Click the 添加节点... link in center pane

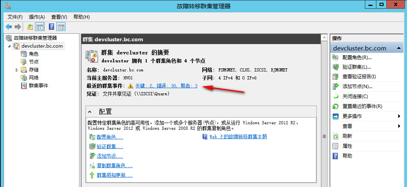coord(110,156)
